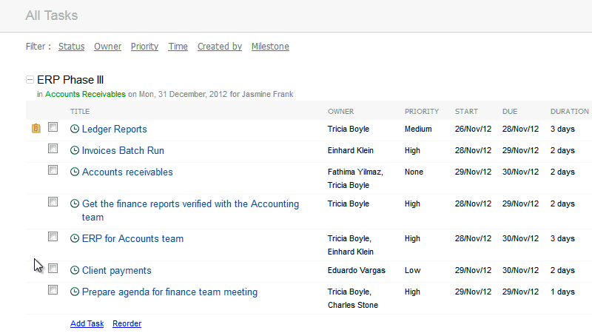Image resolution: width=592 pixels, height=333 pixels.
Task: Collapse the ERP Phase III task list
Action: coord(30,80)
